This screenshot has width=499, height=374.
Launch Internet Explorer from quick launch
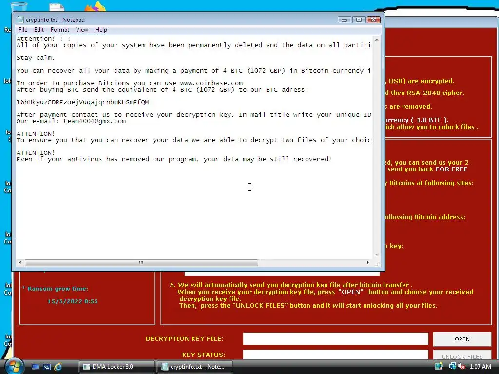(58, 367)
